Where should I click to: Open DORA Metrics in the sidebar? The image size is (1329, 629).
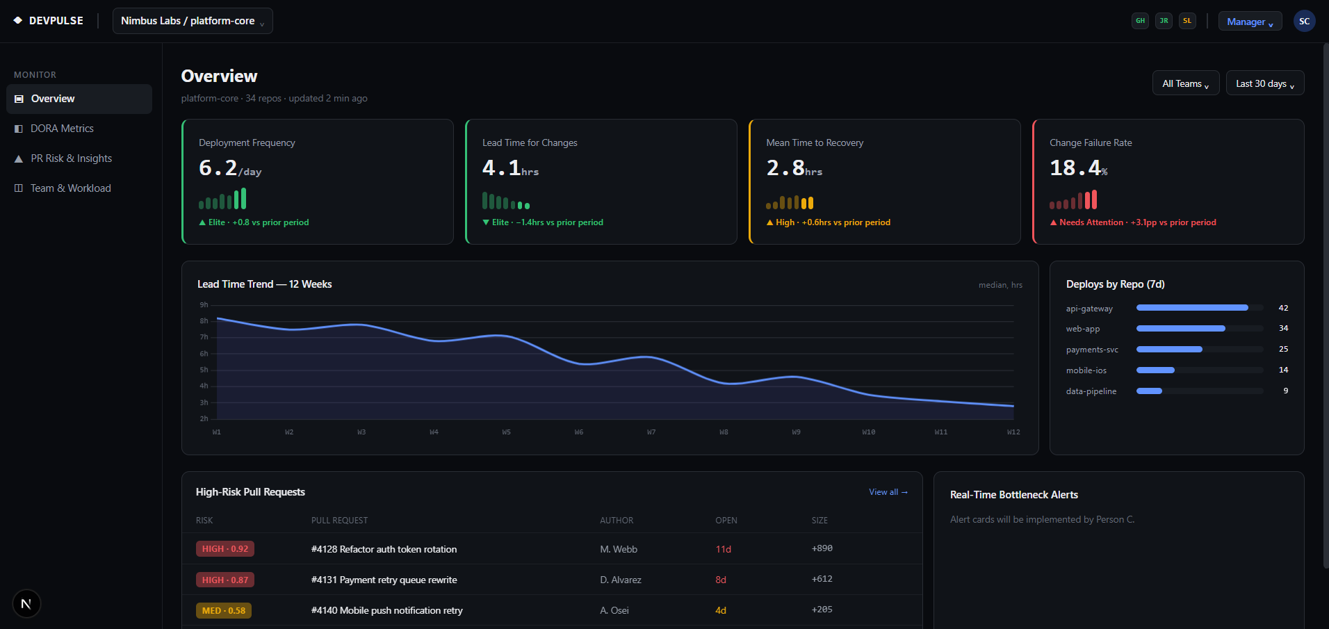point(79,129)
